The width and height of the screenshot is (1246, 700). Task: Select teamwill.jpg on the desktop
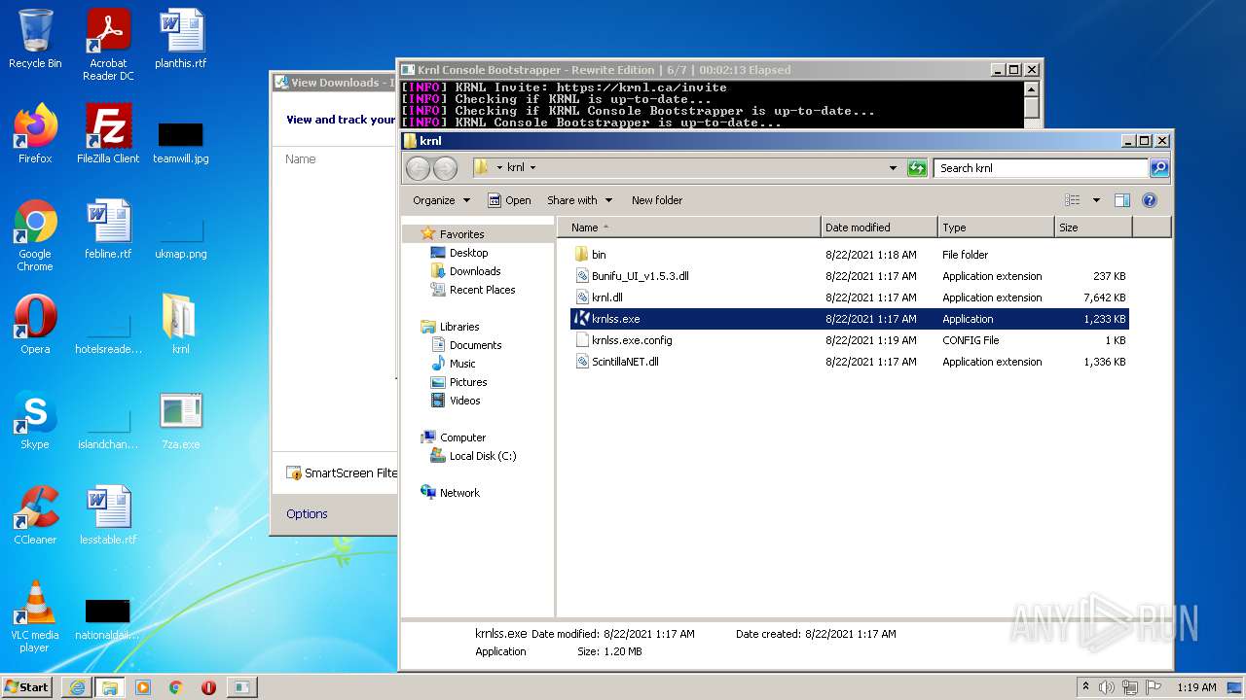181,142
